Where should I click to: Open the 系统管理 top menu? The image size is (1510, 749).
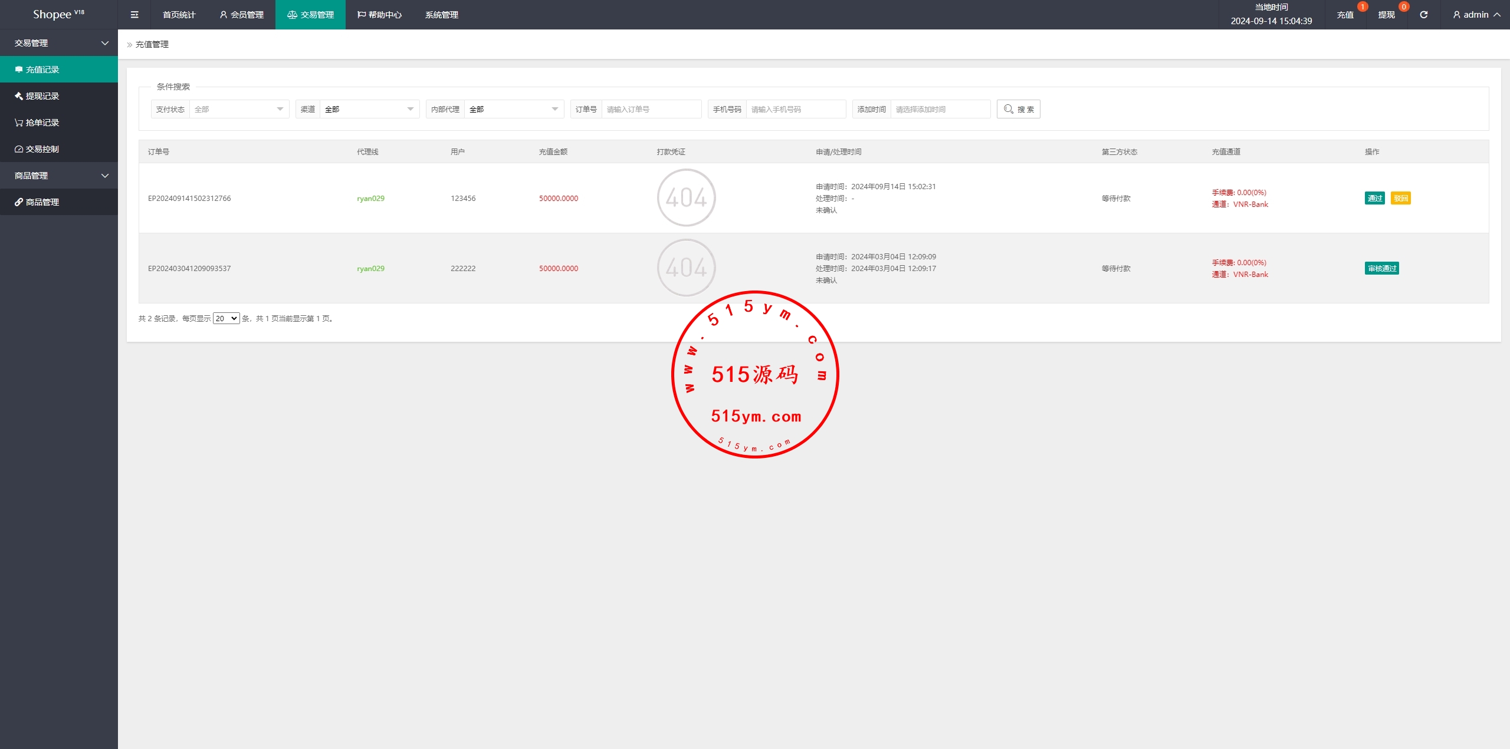[x=441, y=15]
